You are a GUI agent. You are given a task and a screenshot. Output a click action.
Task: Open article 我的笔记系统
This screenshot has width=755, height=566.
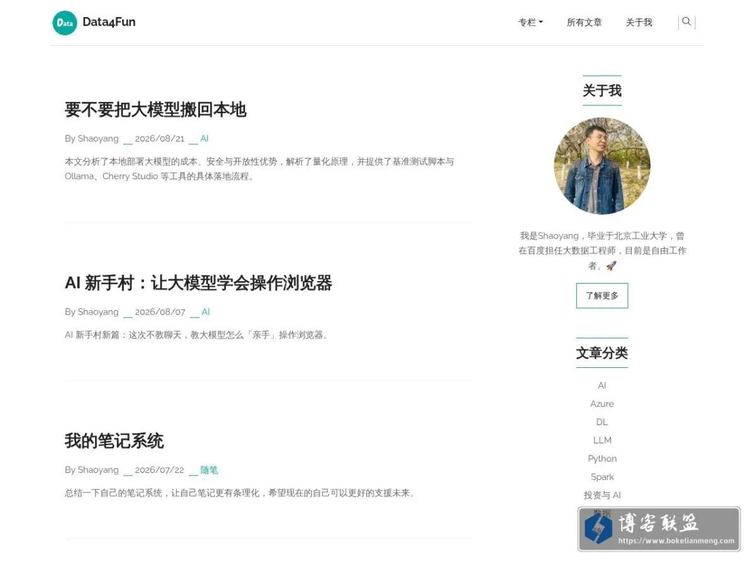[x=114, y=441]
